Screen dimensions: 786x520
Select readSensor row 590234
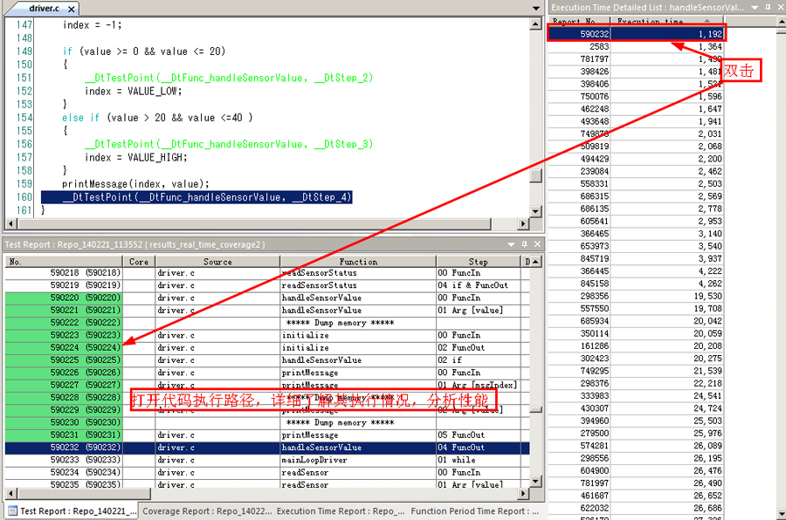[x=267, y=472]
